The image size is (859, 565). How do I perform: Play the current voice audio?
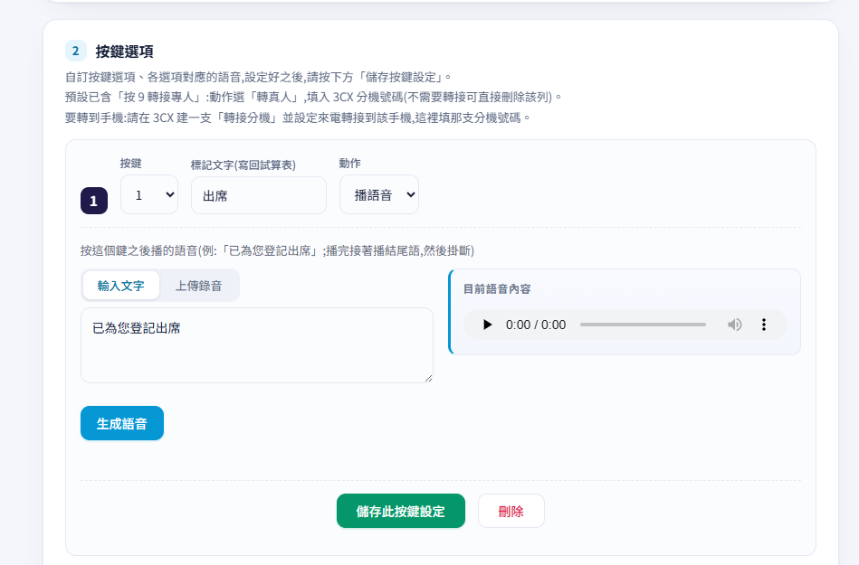pos(487,325)
